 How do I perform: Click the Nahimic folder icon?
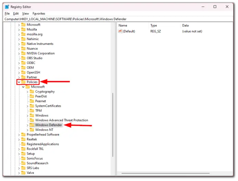23,39
